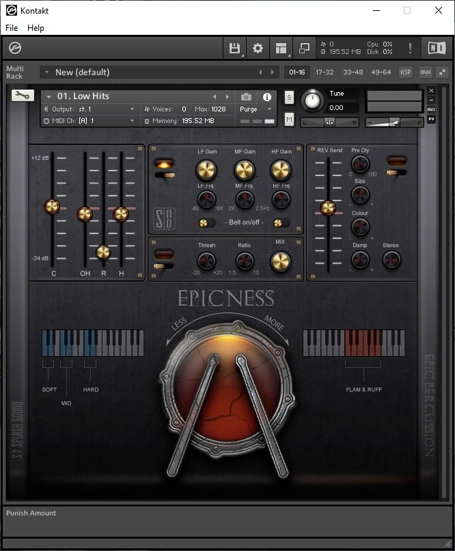This screenshot has width=455, height=551.
Task: Click the reverb Stereo knob
Action: point(391,260)
